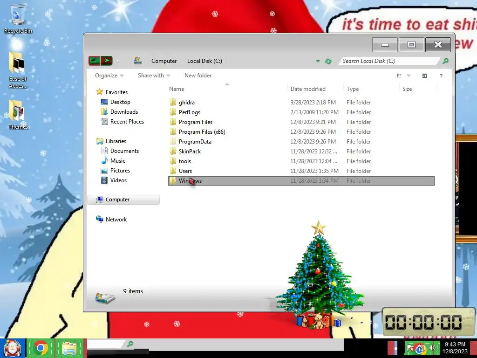Select the PerfLogs folder icon
477x358 pixels.
coord(173,112)
